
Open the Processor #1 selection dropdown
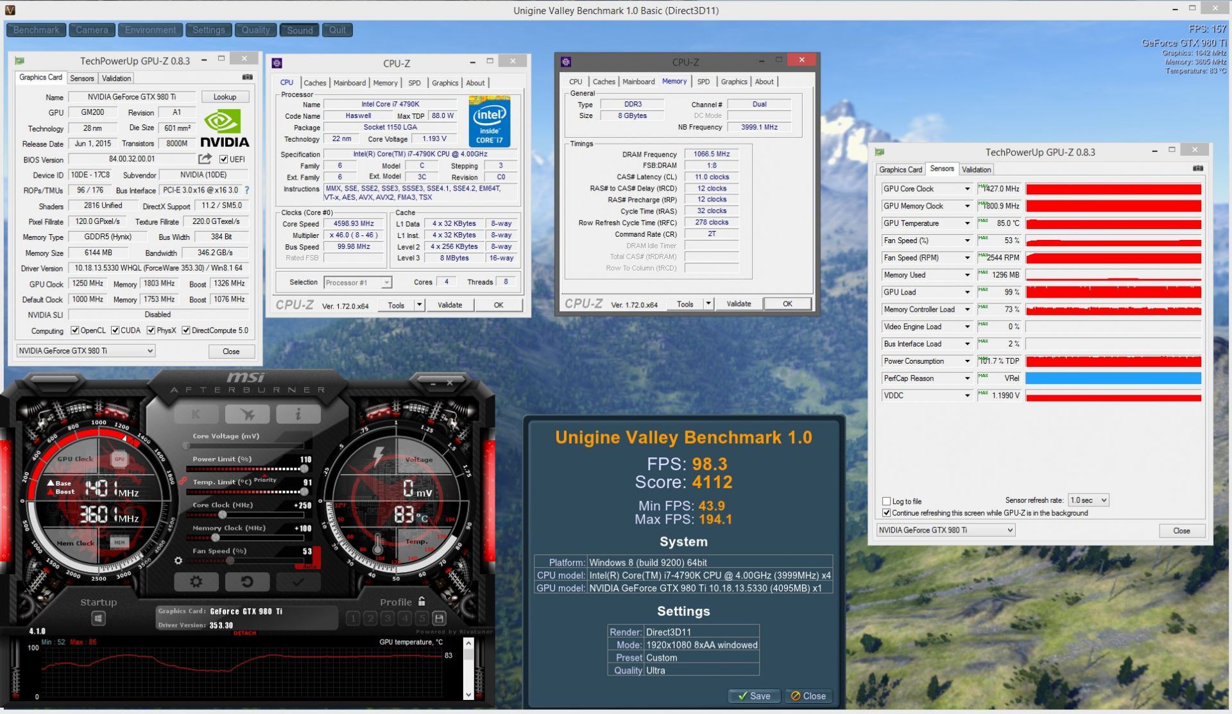tap(357, 282)
